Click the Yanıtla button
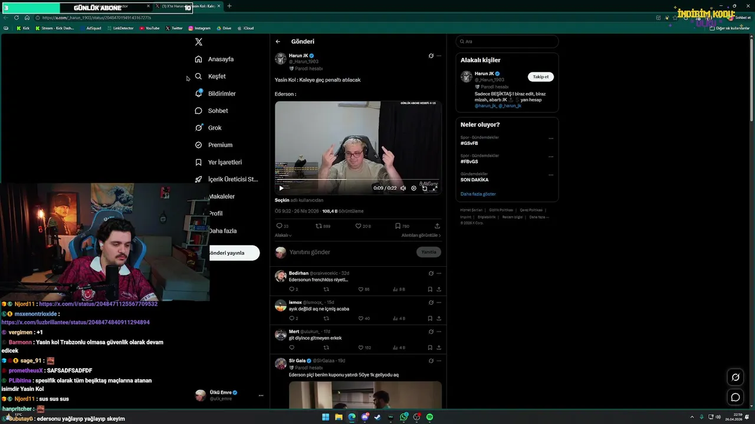Image resolution: width=755 pixels, height=424 pixels. pyautogui.click(x=429, y=252)
